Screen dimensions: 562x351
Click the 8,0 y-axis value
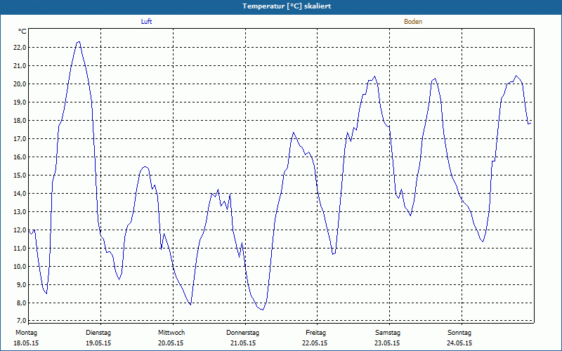coord(21,303)
